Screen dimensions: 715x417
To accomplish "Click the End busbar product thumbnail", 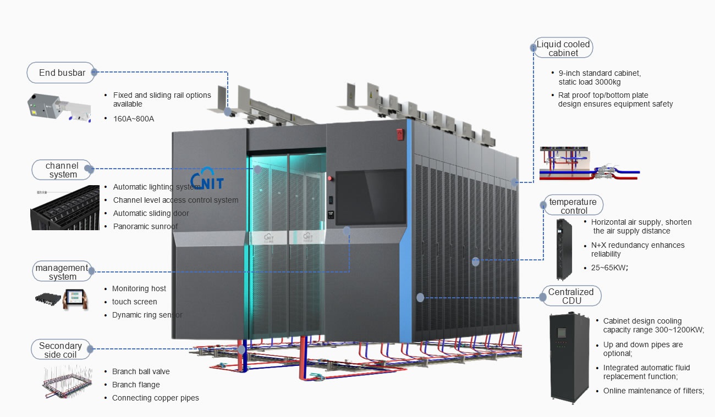I will [x=59, y=107].
